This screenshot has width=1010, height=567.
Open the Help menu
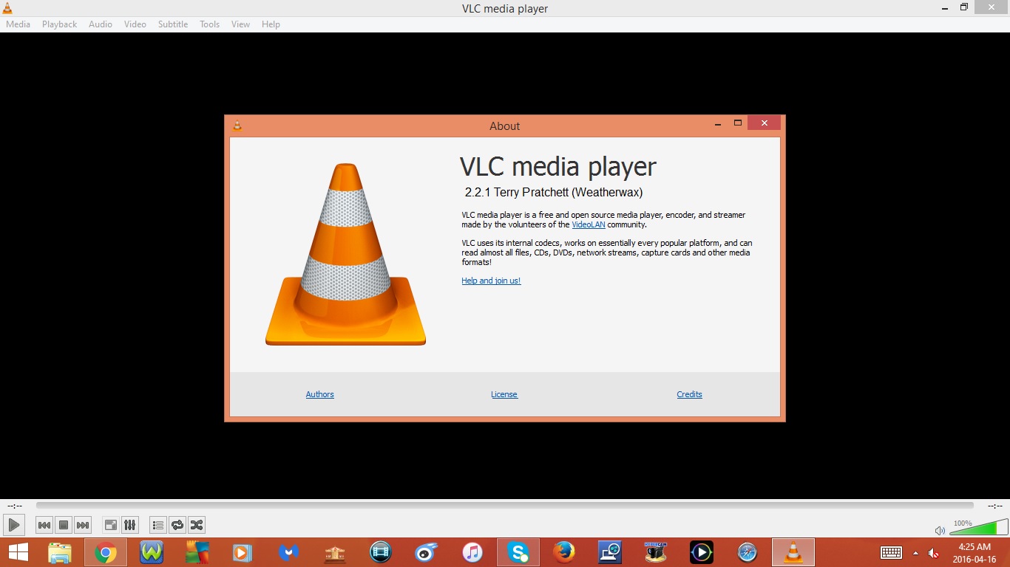(x=271, y=24)
